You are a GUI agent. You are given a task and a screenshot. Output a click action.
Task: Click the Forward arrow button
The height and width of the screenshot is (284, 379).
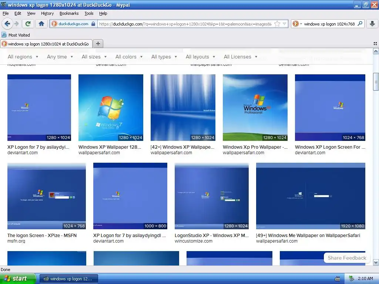pyautogui.click(x=16, y=24)
